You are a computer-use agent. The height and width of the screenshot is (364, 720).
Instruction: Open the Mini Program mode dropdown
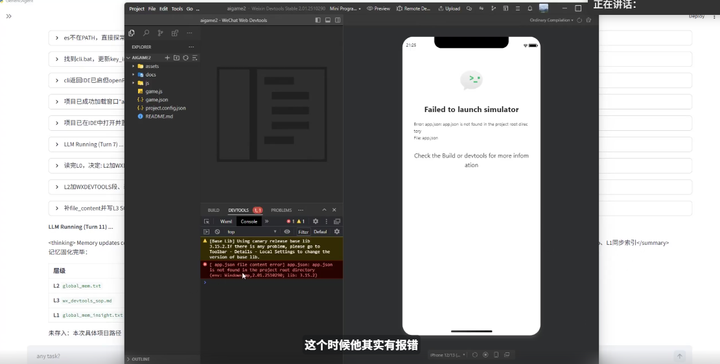pyautogui.click(x=345, y=8)
